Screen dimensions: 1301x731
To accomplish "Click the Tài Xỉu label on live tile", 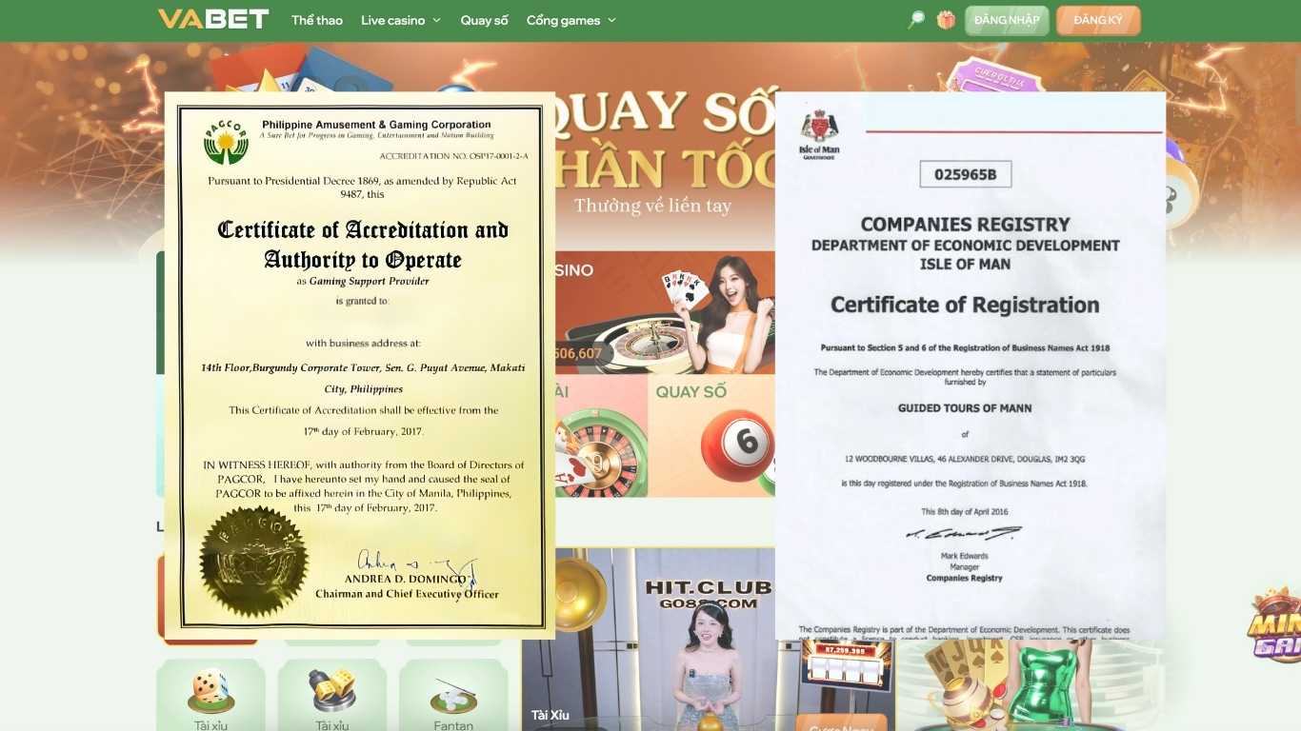I will [550, 715].
